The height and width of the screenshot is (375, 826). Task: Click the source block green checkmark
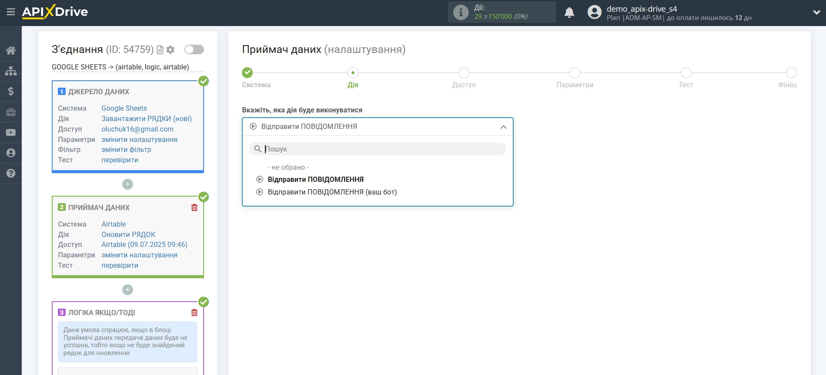pyautogui.click(x=204, y=81)
